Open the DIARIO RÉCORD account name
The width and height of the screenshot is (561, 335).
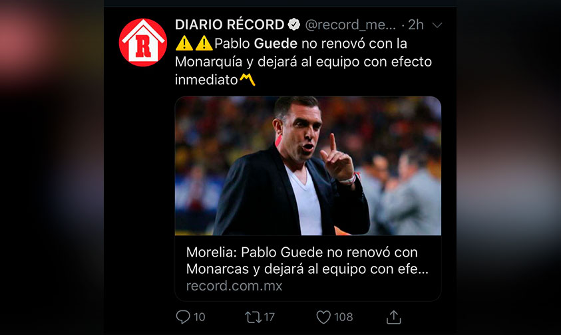(x=230, y=25)
